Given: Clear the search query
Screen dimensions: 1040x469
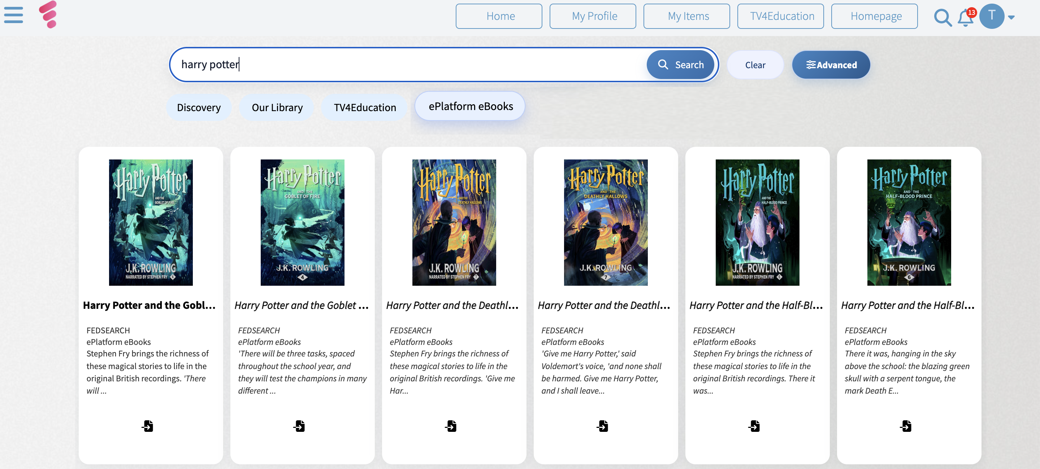Looking at the screenshot, I should tap(755, 65).
